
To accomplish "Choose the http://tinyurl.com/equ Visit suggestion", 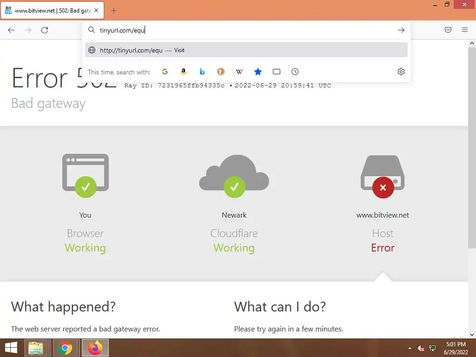I will click(x=246, y=50).
